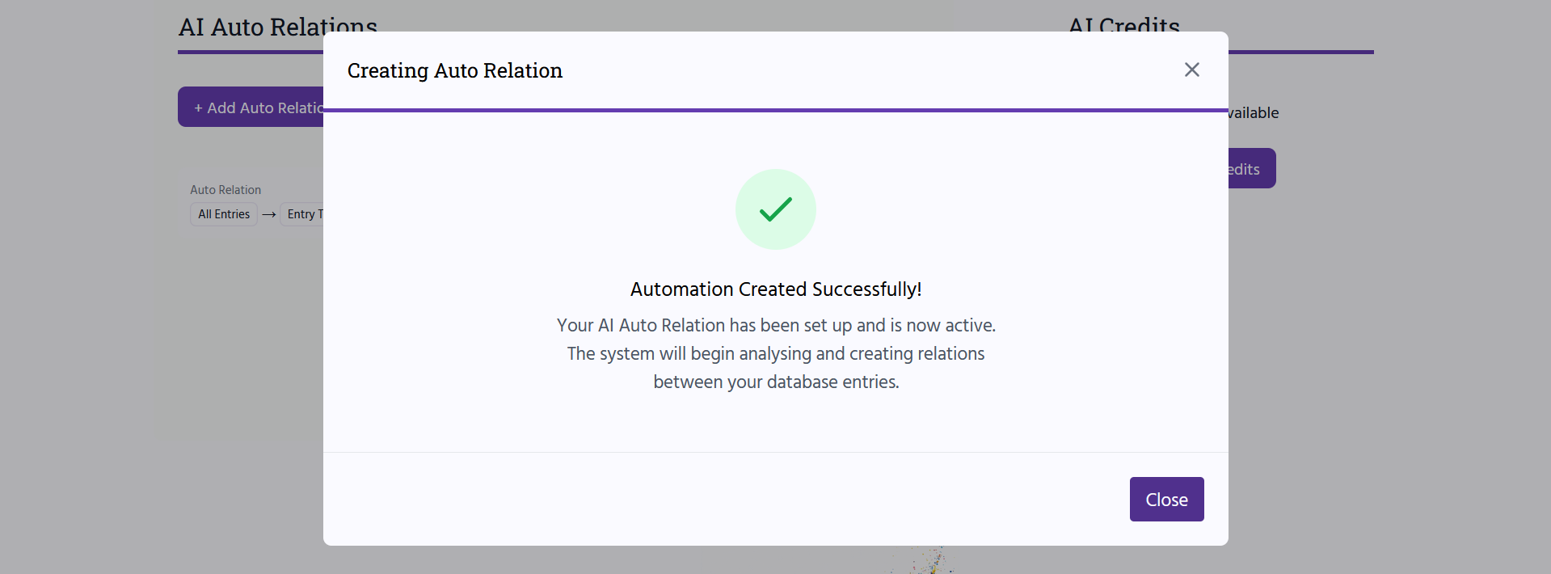Click the purple Close button

point(1166,499)
